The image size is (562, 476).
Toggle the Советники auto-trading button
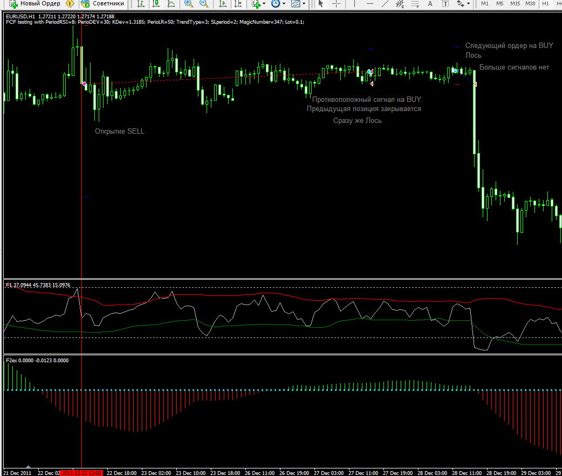(103, 4)
